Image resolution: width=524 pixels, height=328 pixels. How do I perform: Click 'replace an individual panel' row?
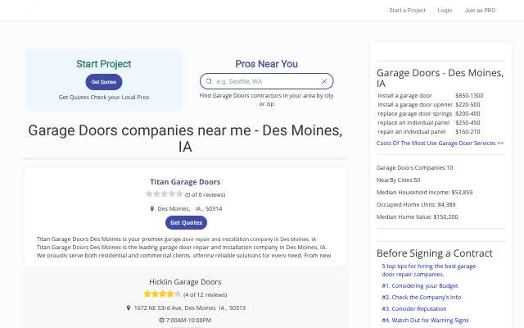[x=431, y=123]
